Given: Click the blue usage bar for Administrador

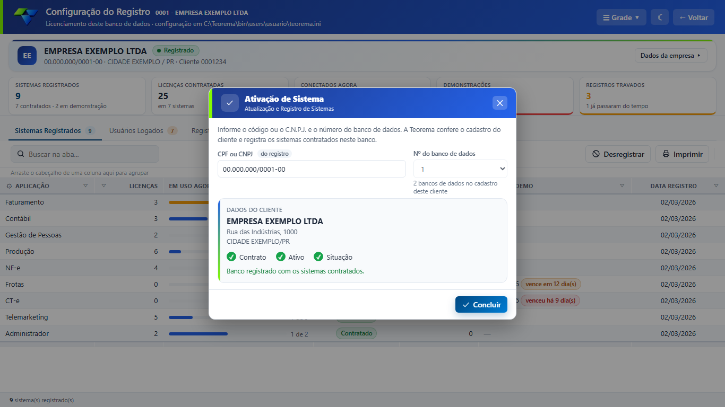Looking at the screenshot, I should pyautogui.click(x=198, y=334).
